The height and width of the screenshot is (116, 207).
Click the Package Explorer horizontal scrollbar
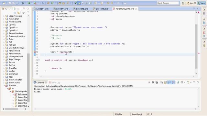(x=11, y=109)
